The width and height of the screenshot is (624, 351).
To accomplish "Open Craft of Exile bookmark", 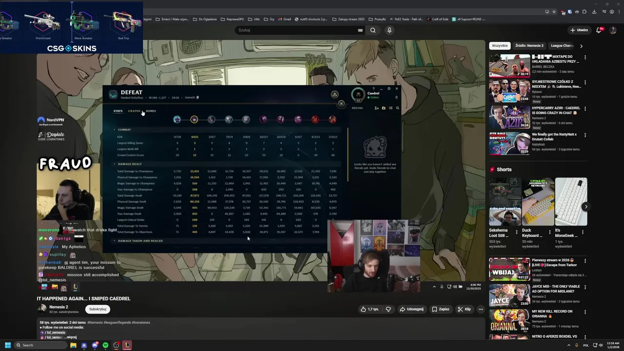I will click(x=437, y=19).
